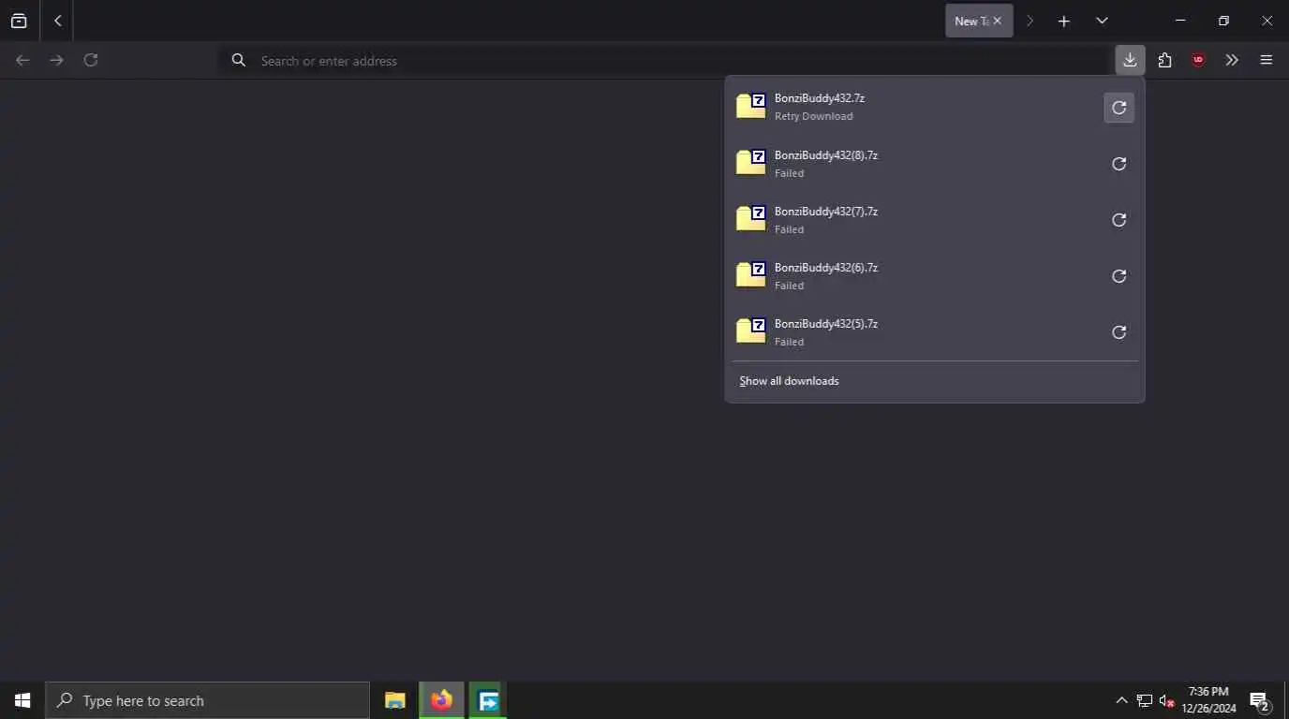Open the Windows Start menu
This screenshot has height=719, width=1289.
[x=22, y=700]
